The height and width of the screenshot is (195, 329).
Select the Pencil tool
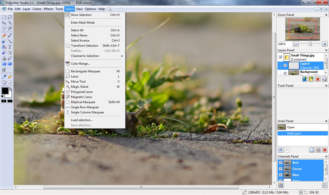pyautogui.click(x=4, y=36)
